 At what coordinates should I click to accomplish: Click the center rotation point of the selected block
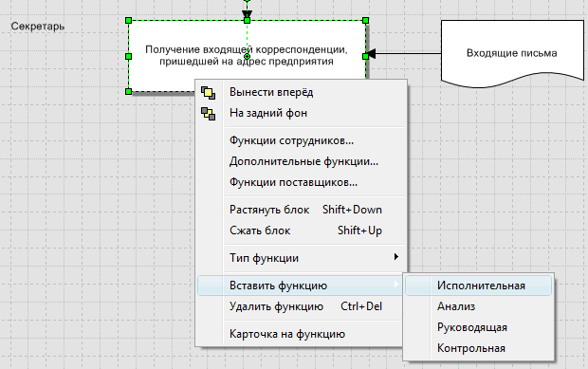pos(248,56)
